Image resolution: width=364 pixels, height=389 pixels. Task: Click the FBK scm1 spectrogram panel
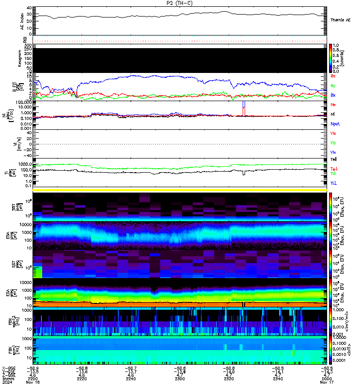(180, 350)
